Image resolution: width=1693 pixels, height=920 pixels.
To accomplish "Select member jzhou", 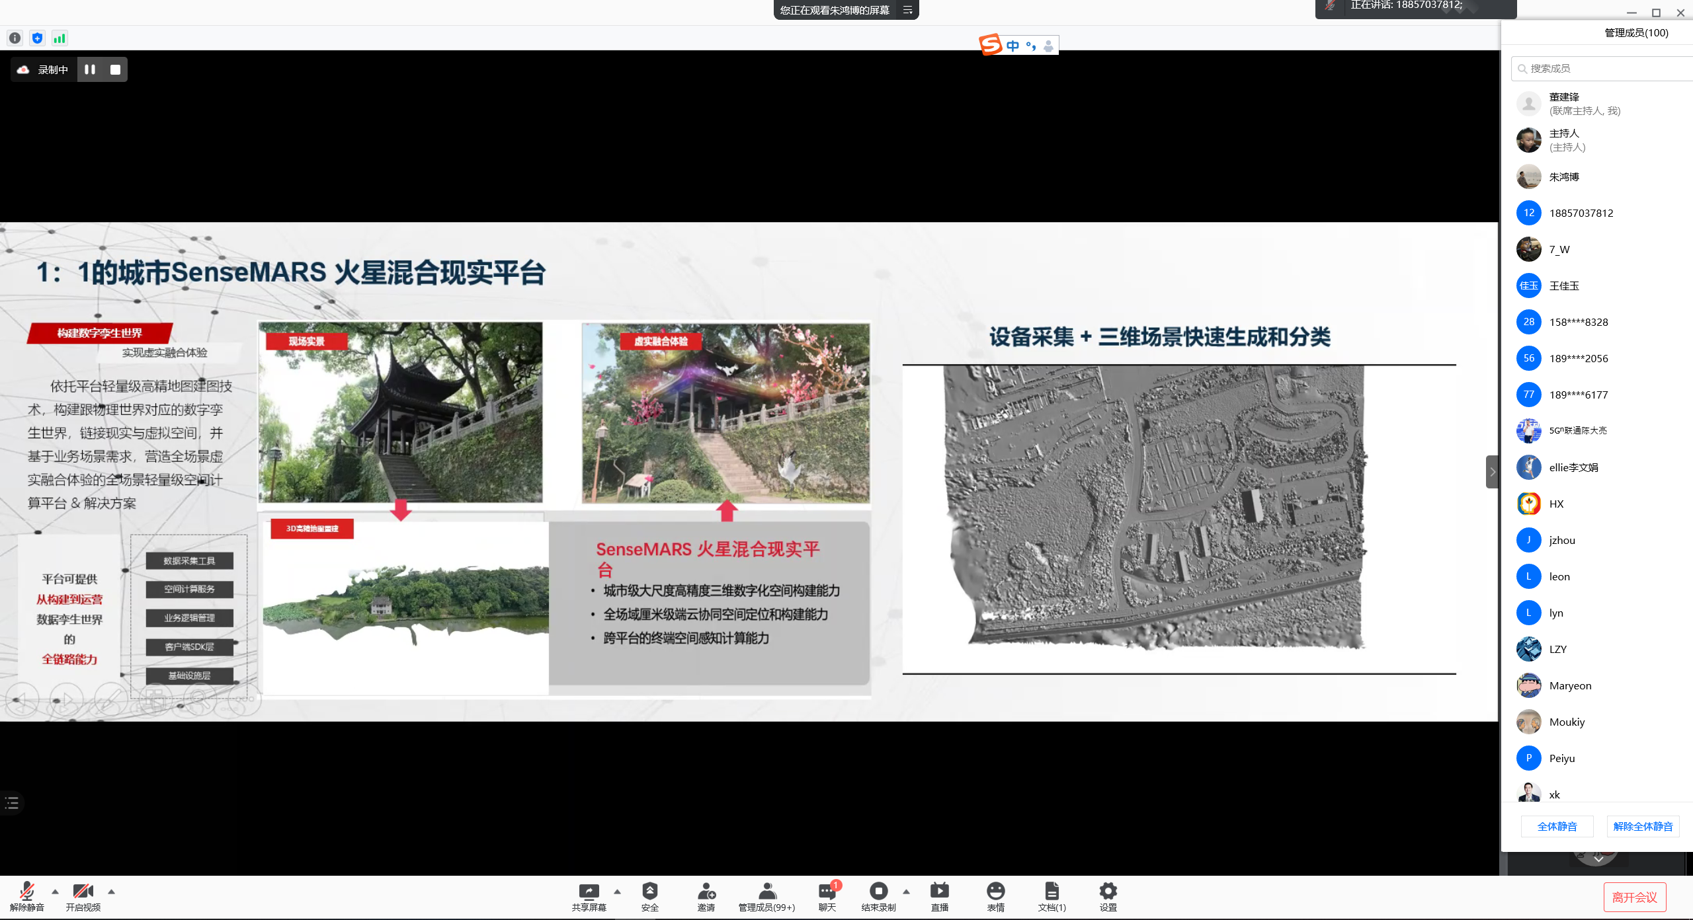I will click(1597, 540).
